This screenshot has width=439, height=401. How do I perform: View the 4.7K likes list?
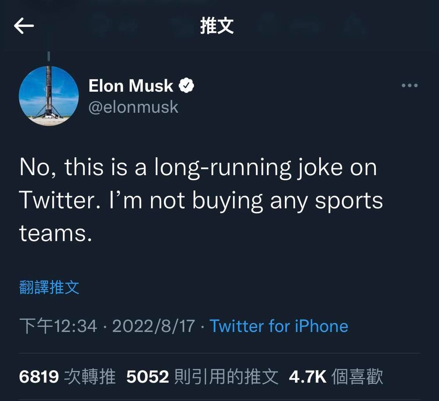[307, 375]
